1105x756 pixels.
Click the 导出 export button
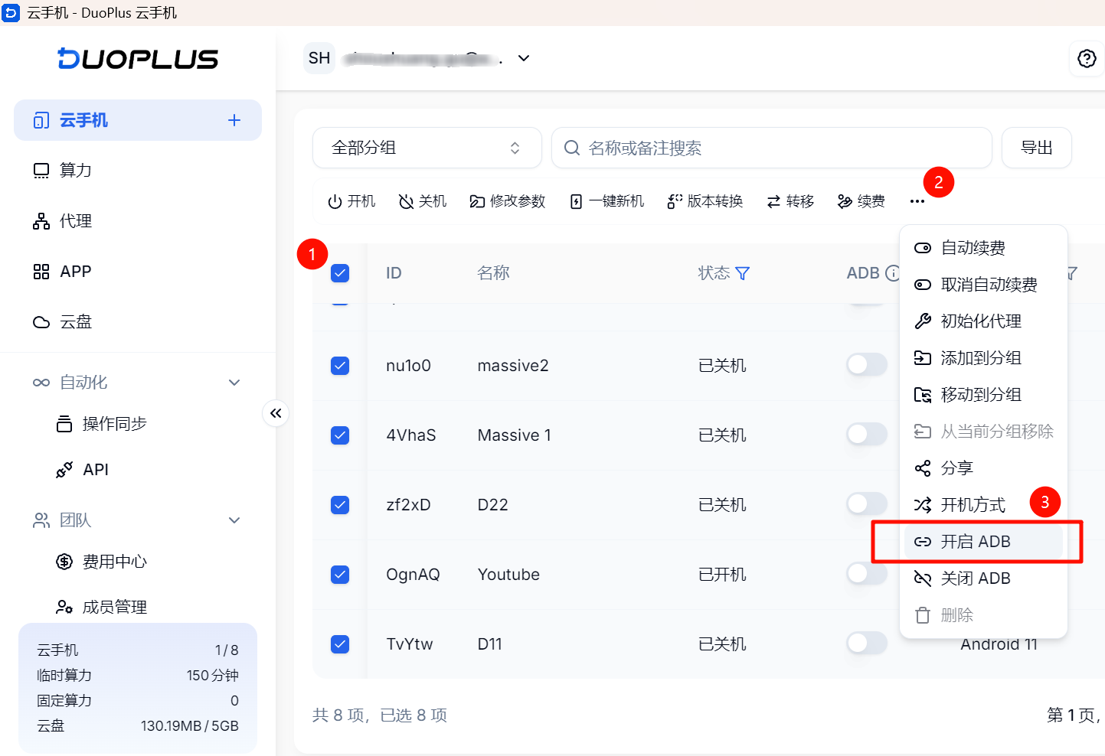click(x=1037, y=148)
